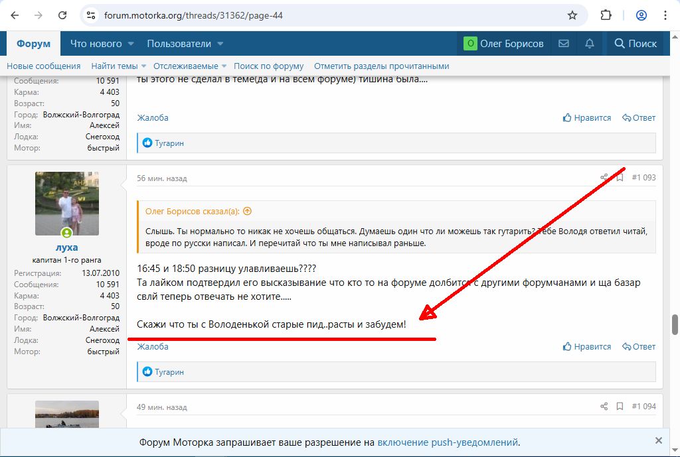Dismiss the push notification banner
680x457 pixels.
tap(658, 440)
